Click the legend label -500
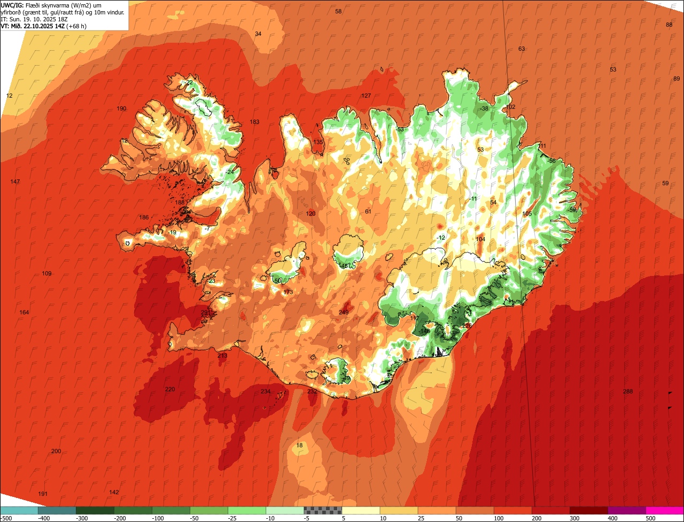Screen dimensions: 684x522 (6, 518)
